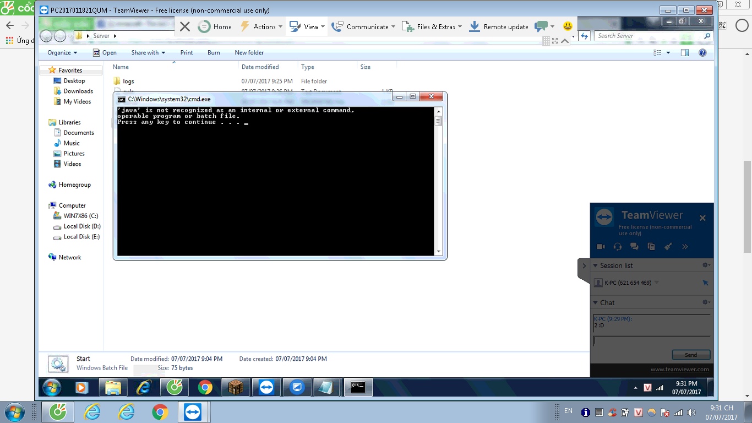This screenshot has height=423, width=752.
Task: Open the Communicate menu
Action: pos(363,26)
